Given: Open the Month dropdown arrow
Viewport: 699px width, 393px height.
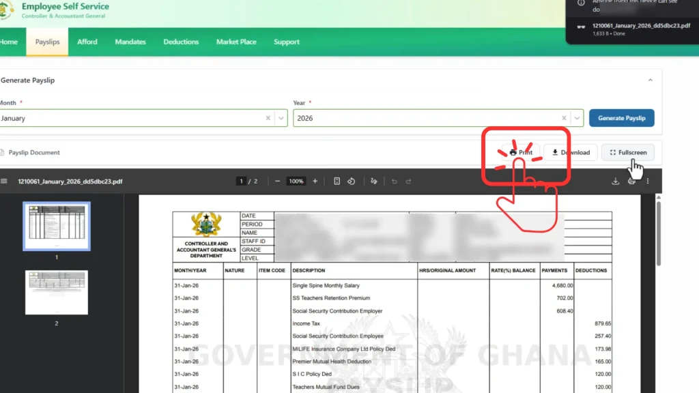Looking at the screenshot, I should point(281,118).
